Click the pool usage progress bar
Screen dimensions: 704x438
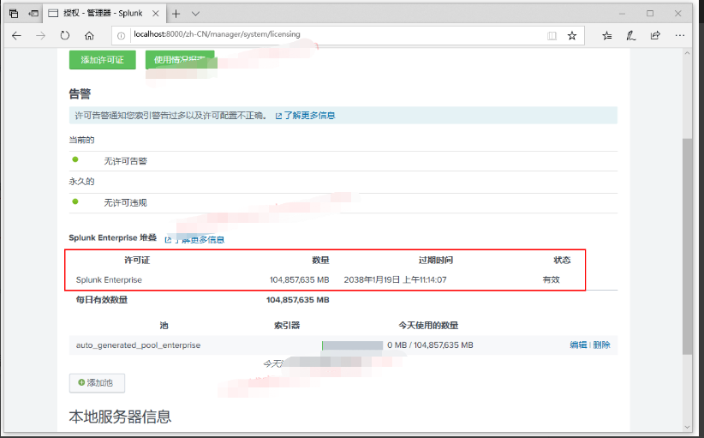(353, 345)
